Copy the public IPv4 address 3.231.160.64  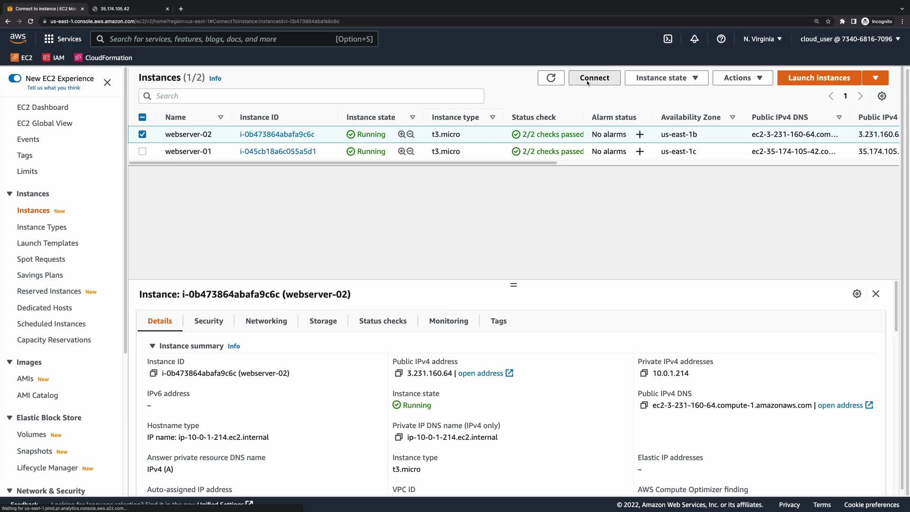click(x=399, y=373)
